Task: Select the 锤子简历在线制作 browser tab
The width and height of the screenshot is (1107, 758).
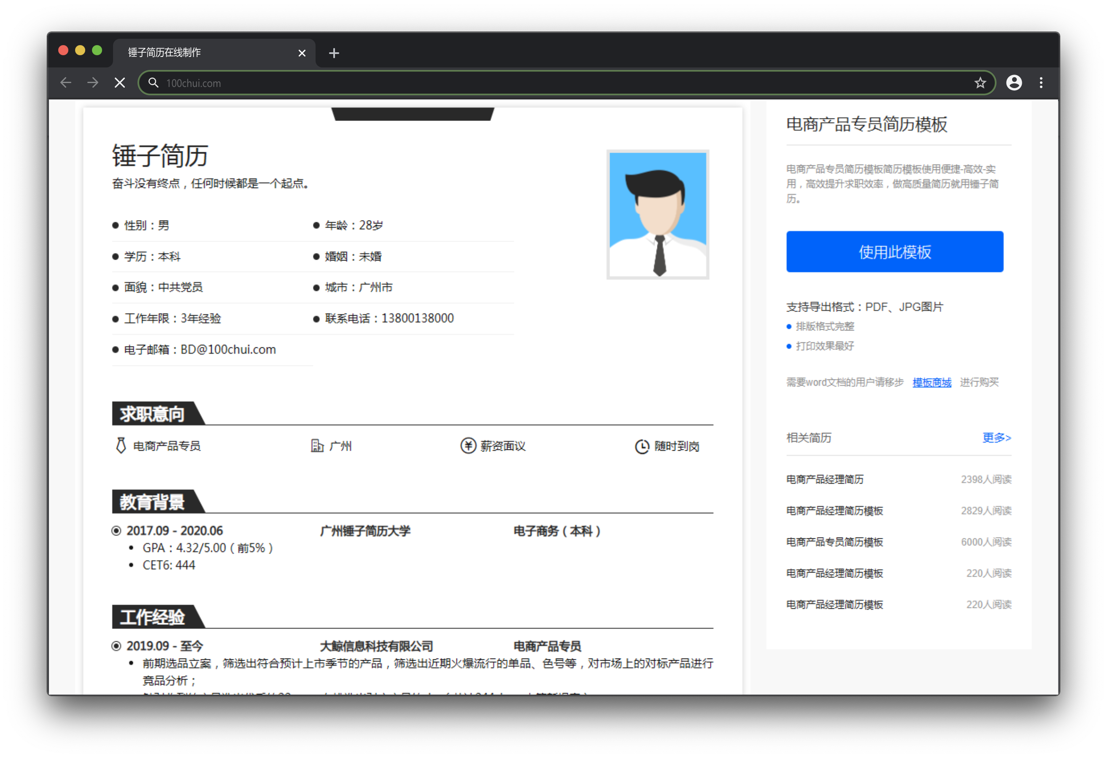Action: (x=214, y=53)
